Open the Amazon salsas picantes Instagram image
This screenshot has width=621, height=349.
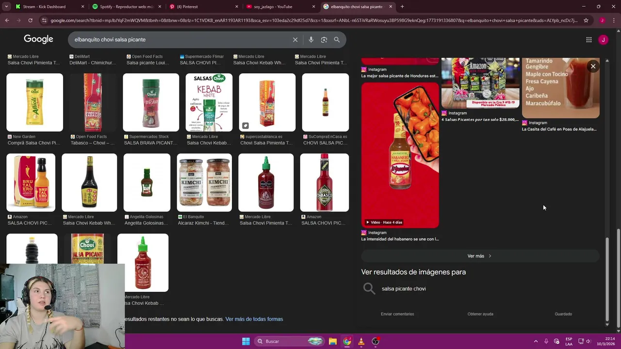click(x=480, y=83)
